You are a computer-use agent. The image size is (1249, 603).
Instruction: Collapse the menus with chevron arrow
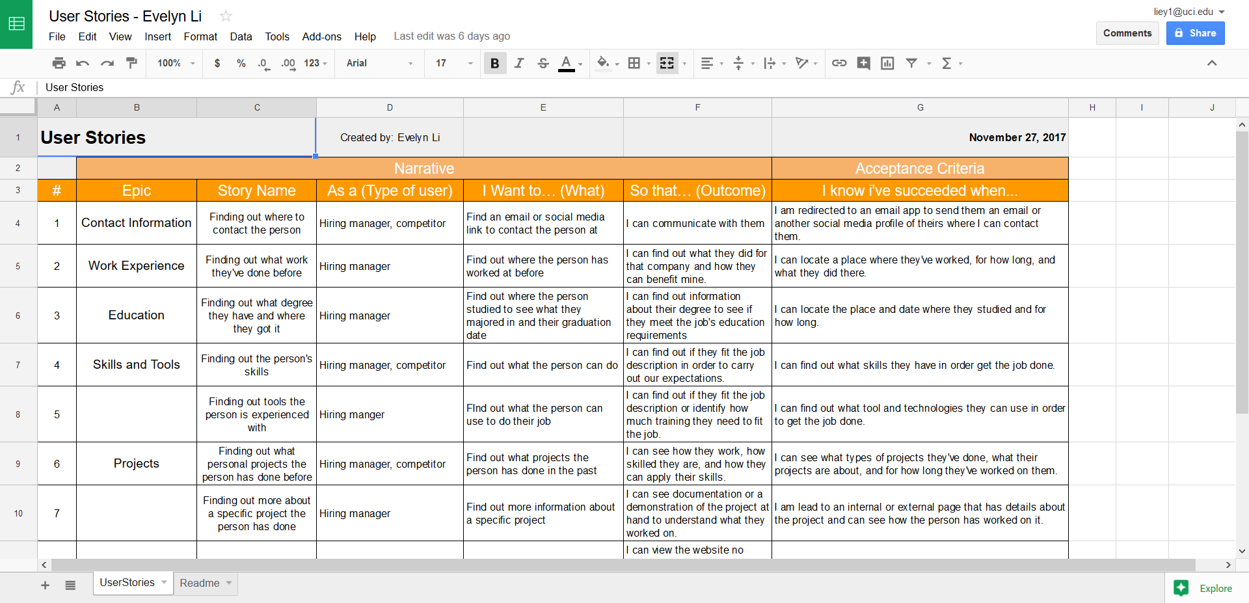(1212, 63)
